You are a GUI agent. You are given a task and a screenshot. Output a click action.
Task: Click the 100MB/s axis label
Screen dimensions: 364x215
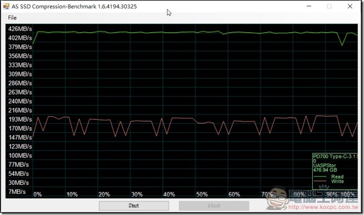coord(20,156)
